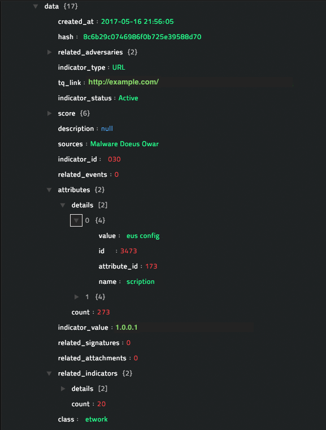Click the indicator_value 1.0.0.1
326x430 pixels.
point(127,327)
